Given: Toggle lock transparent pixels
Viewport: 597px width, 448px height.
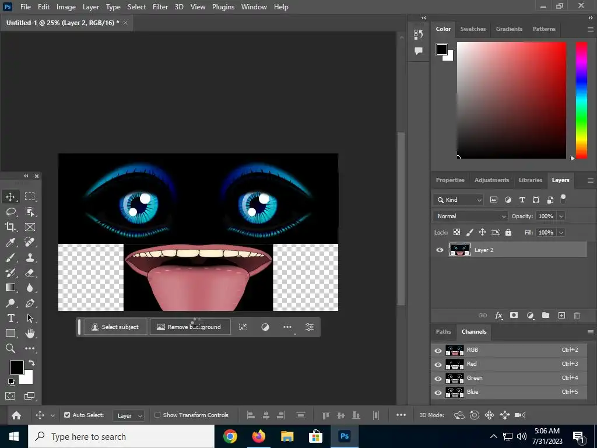Looking at the screenshot, I should point(457,232).
